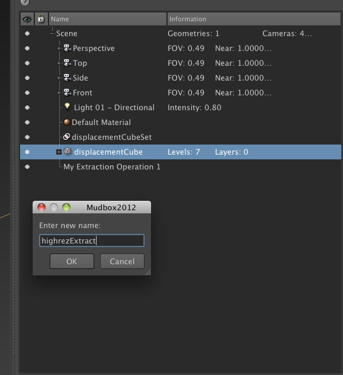
Task: Expand the displacementCube node
Action: pyautogui.click(x=59, y=152)
